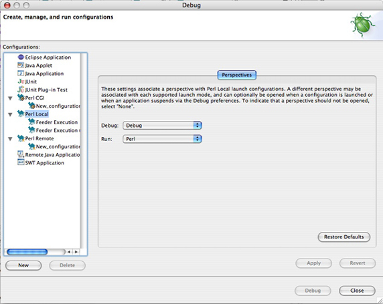
Task: Click the Eclipse Application purple circle icon
Action: click(x=21, y=57)
